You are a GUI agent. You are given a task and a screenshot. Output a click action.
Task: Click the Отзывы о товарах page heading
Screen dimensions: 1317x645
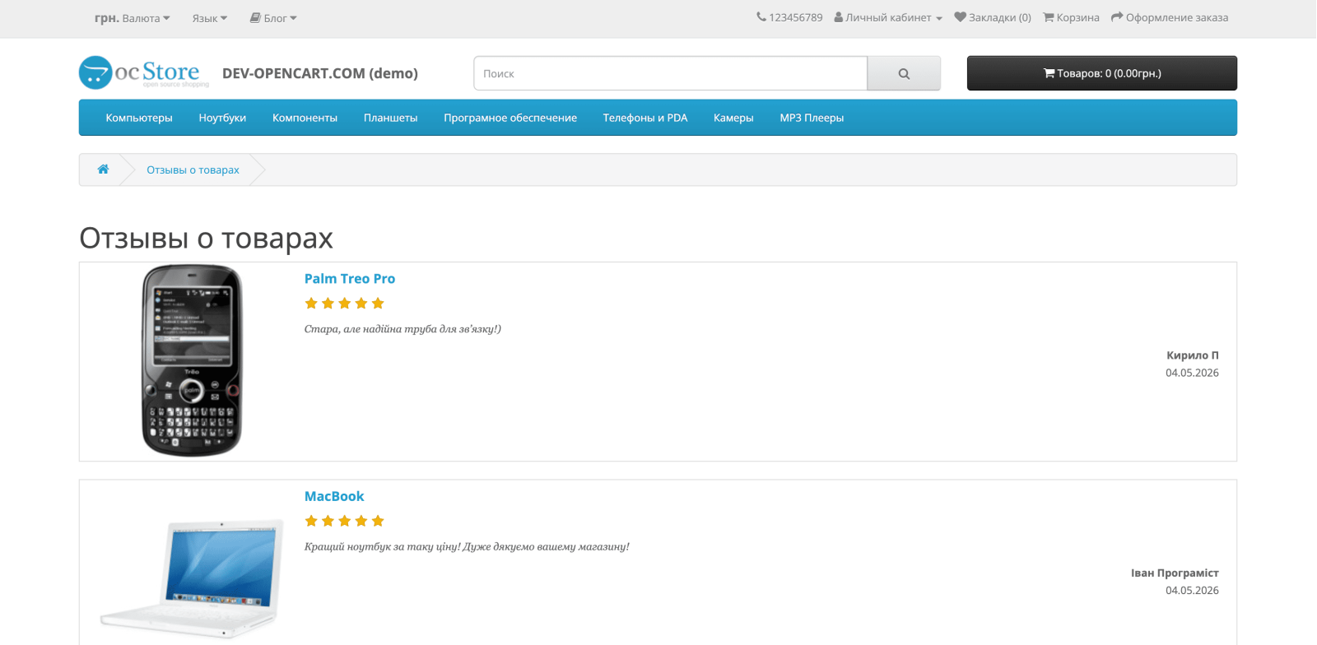click(x=206, y=238)
